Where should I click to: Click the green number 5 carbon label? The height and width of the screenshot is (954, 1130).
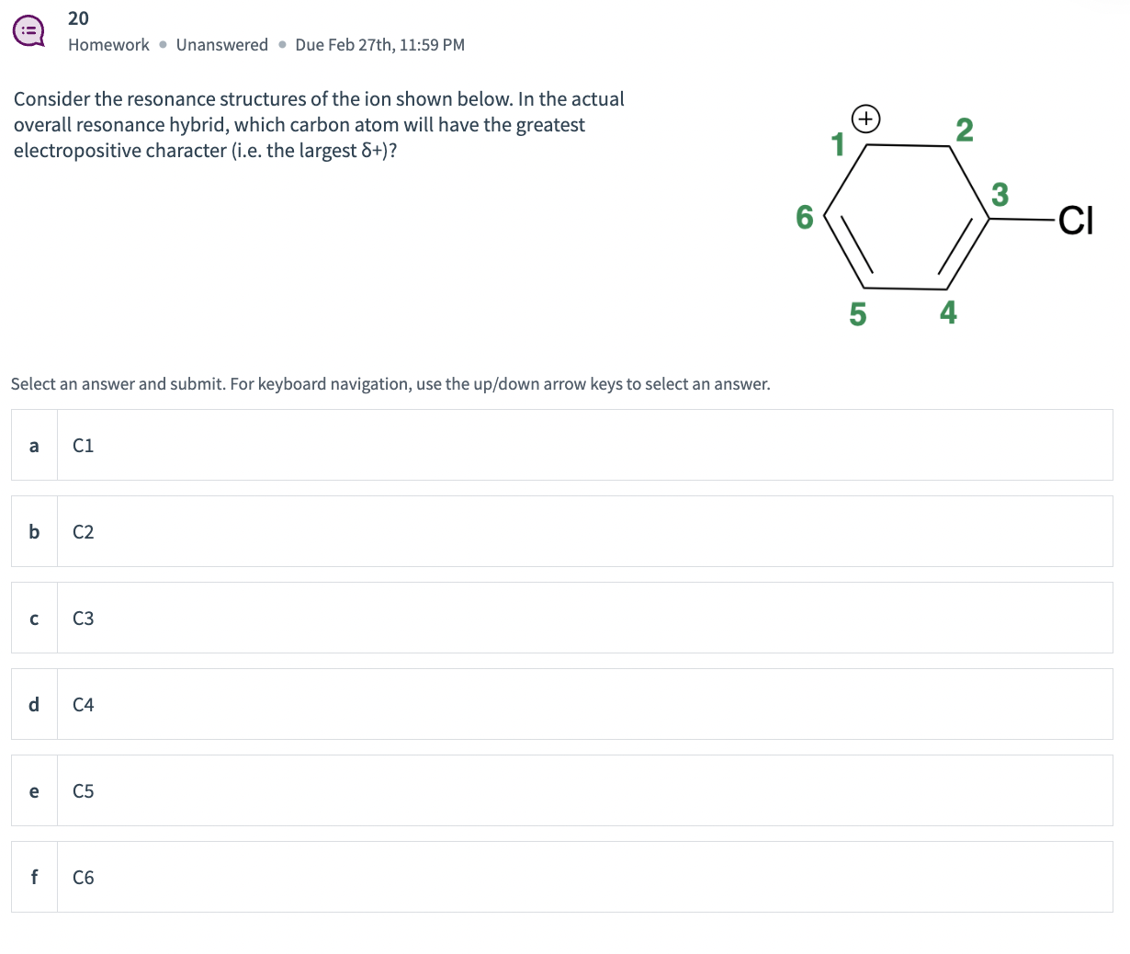coord(857,313)
